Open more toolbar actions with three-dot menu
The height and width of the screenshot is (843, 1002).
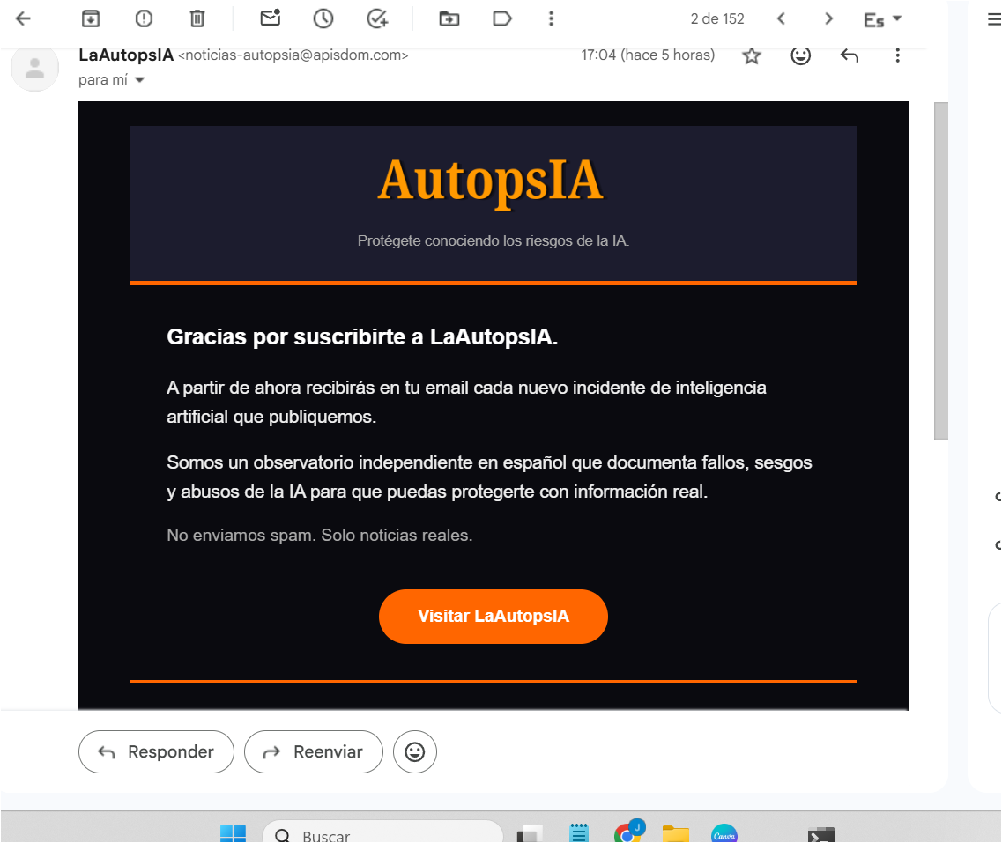point(551,18)
